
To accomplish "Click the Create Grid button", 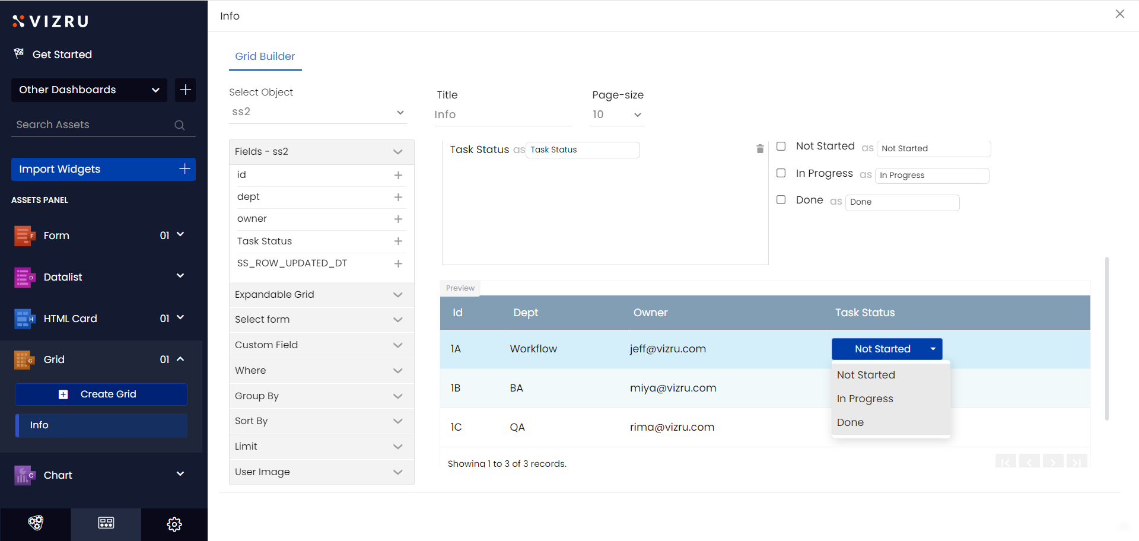I will click(101, 394).
